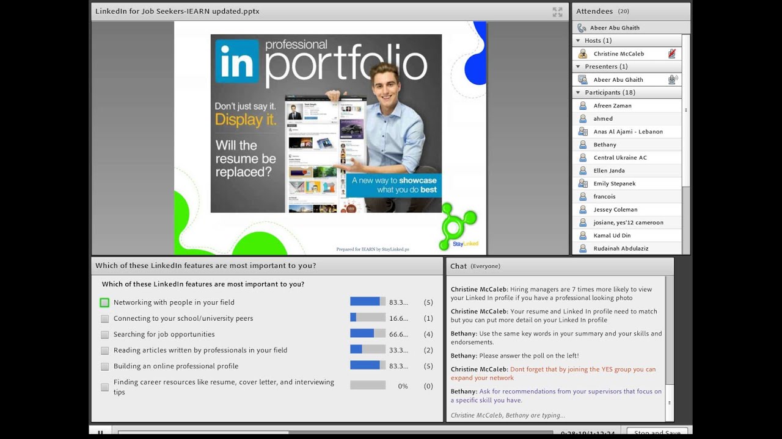The width and height of the screenshot is (782, 439).
Task: Click the LinkedIn 'in' logo on slide
Action: (x=237, y=61)
